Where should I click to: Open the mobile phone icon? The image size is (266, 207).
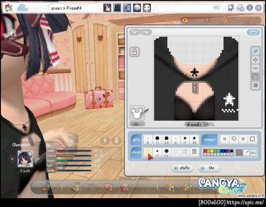[x=231, y=8]
